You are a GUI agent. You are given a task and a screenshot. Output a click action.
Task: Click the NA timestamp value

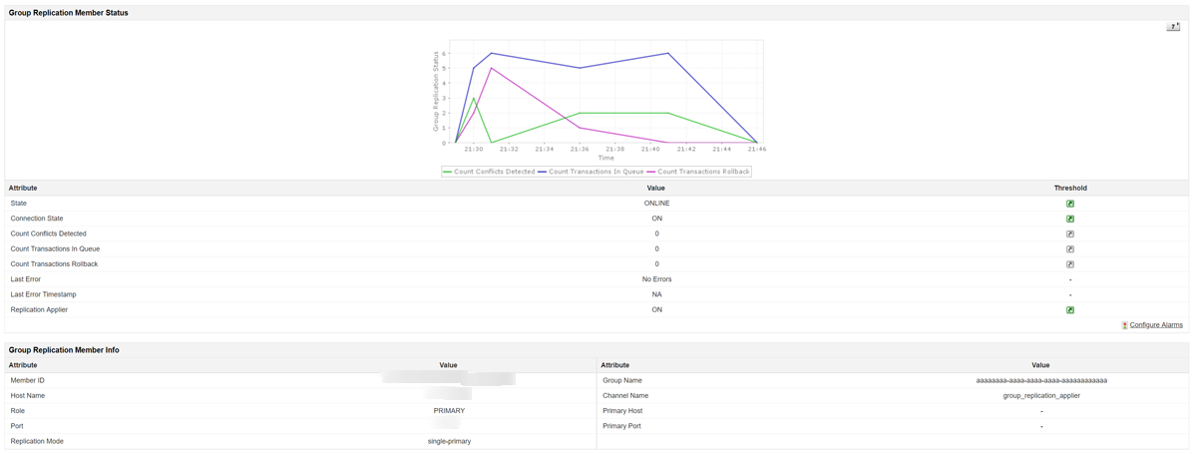[x=656, y=294]
